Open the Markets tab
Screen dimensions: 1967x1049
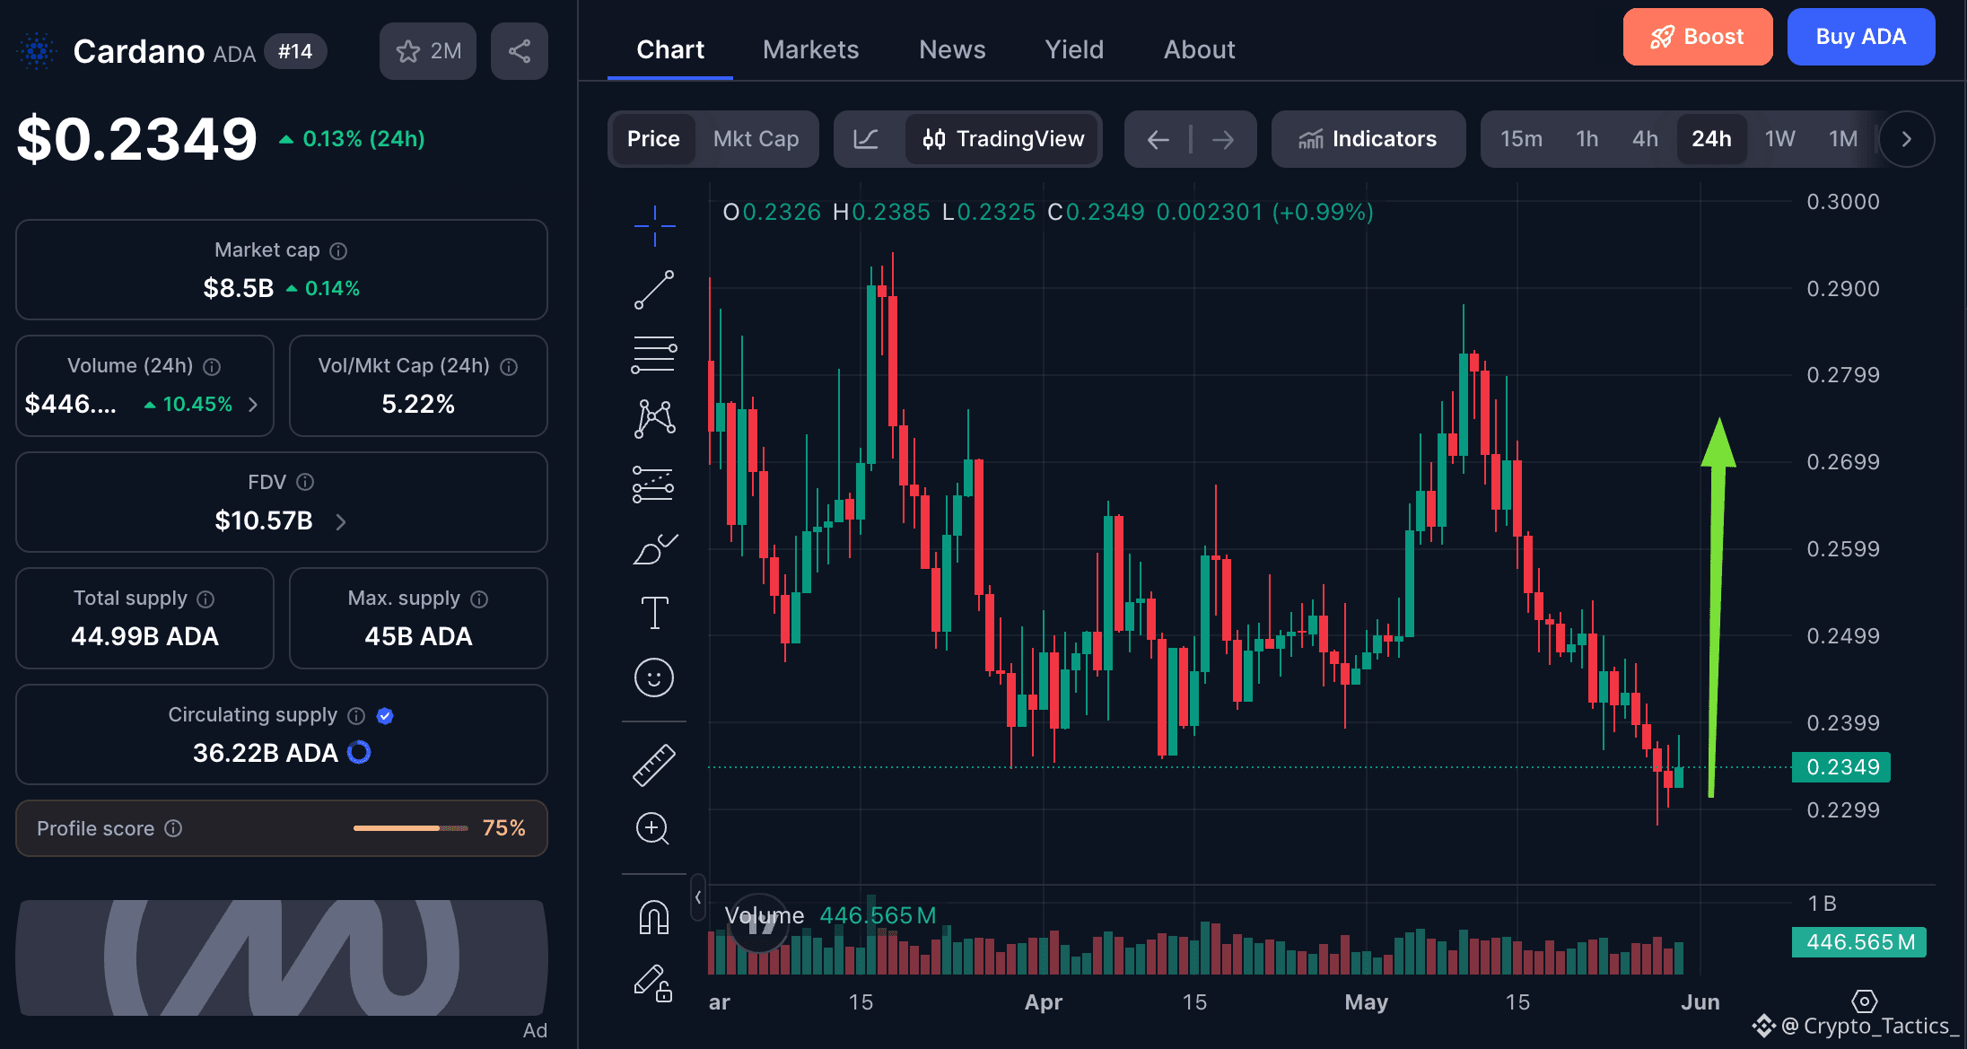(x=810, y=49)
